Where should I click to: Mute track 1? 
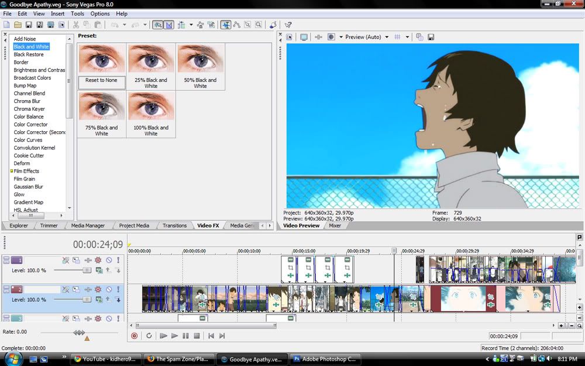[109, 261]
